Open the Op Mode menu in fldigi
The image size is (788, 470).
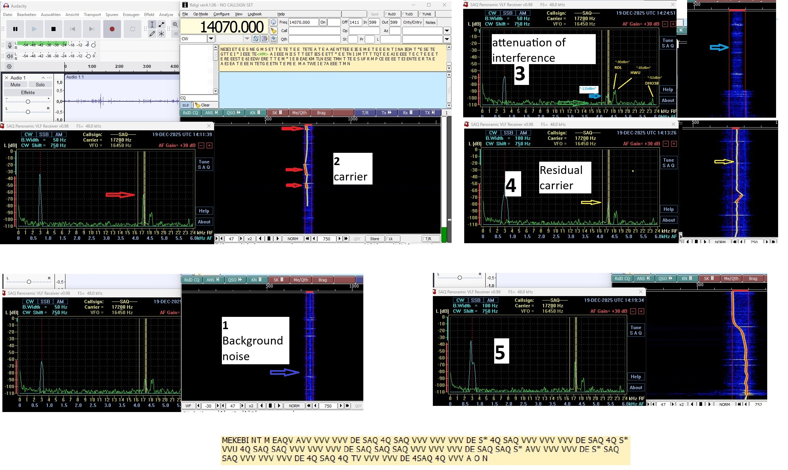200,14
